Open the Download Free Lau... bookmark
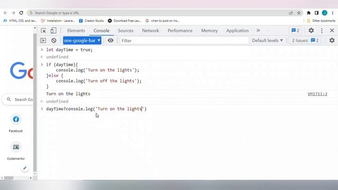The image size is (338, 190). pyautogui.click(x=125, y=21)
